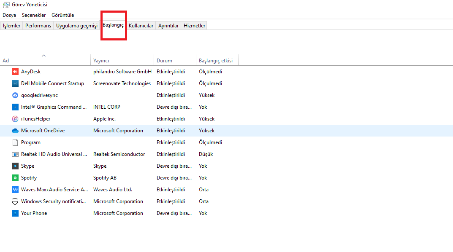The image size is (453, 252).
Task: Switch to the Ayrıntılar tab
Action: [168, 26]
